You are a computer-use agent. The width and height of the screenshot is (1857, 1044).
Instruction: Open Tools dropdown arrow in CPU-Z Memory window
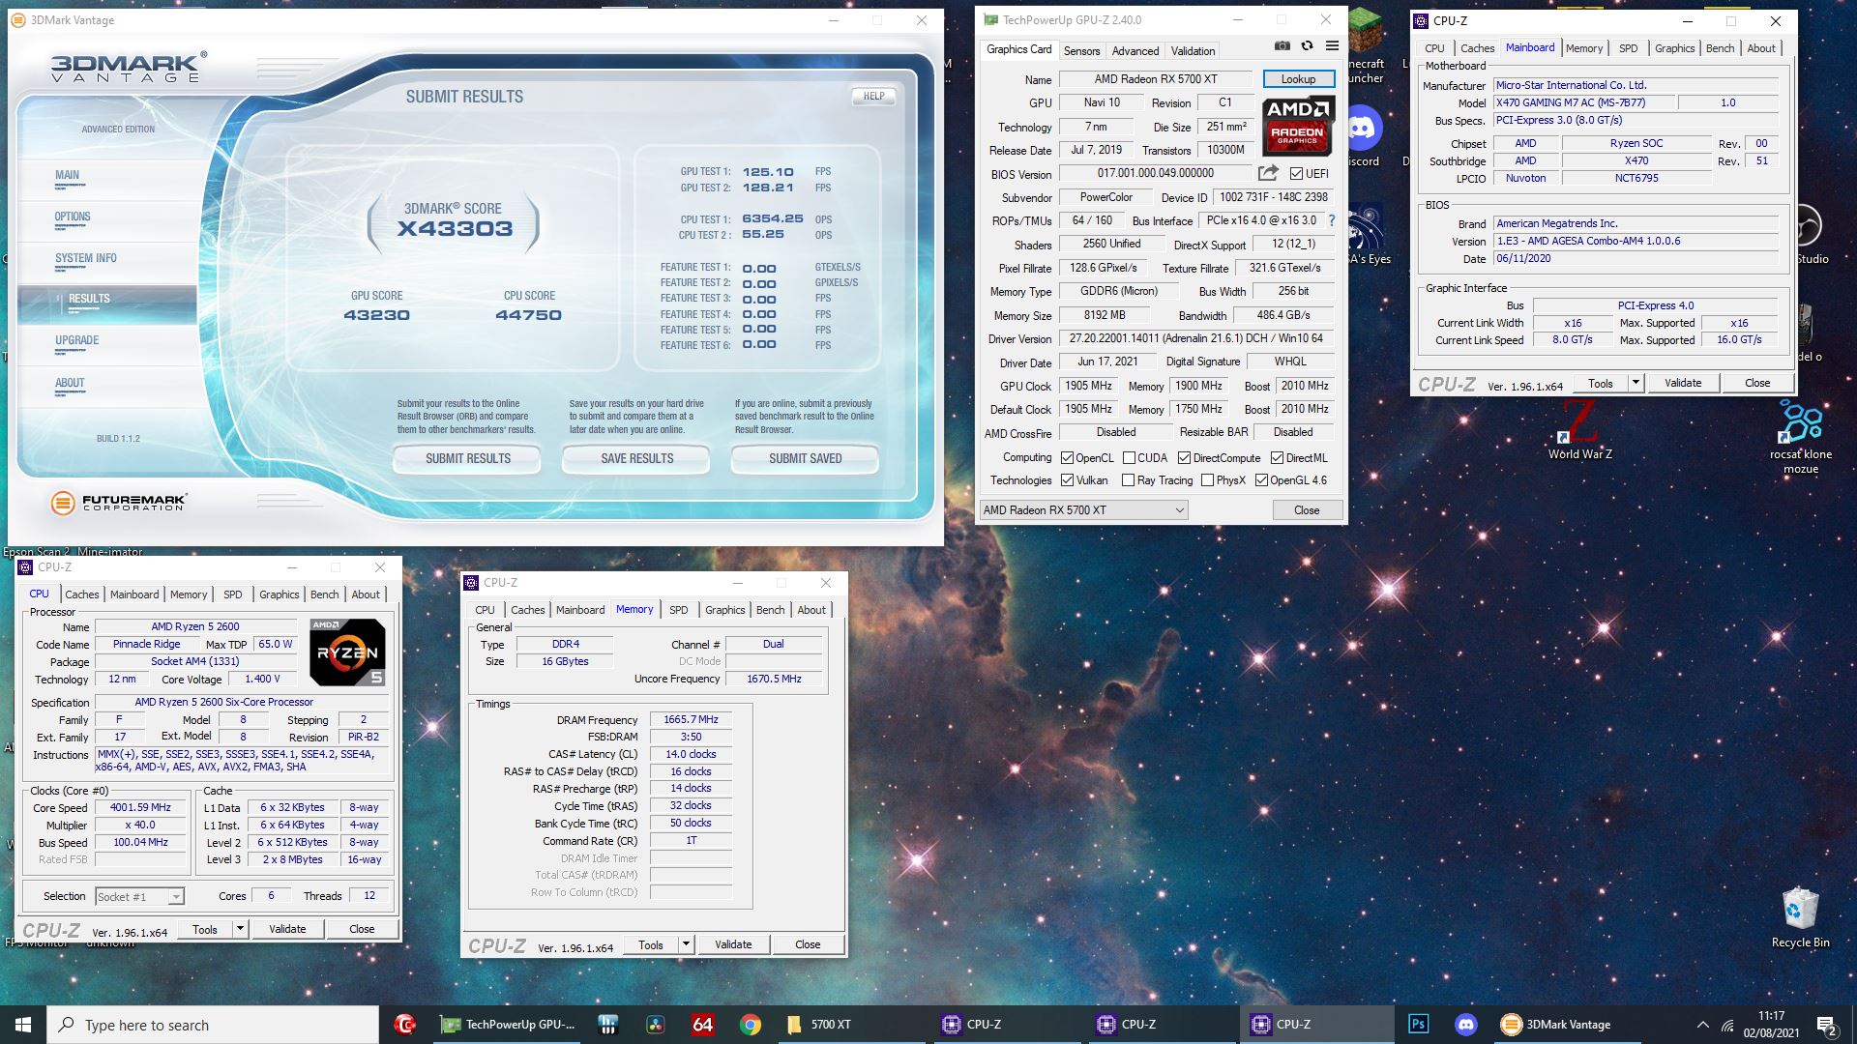pyautogui.click(x=686, y=944)
